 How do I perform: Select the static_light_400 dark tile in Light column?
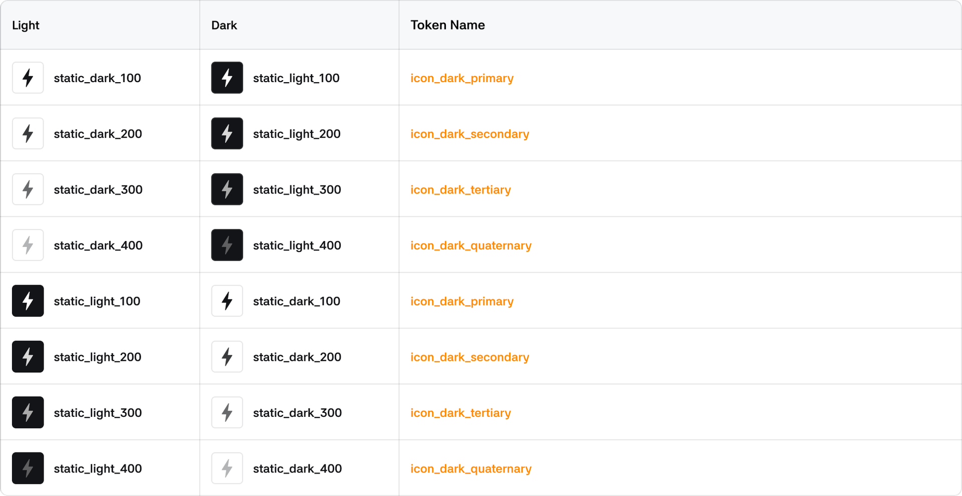tap(28, 468)
